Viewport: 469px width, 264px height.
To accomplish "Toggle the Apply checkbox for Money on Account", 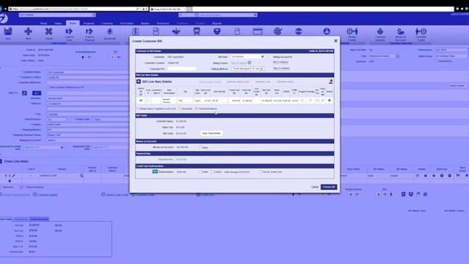I will coord(200,147).
